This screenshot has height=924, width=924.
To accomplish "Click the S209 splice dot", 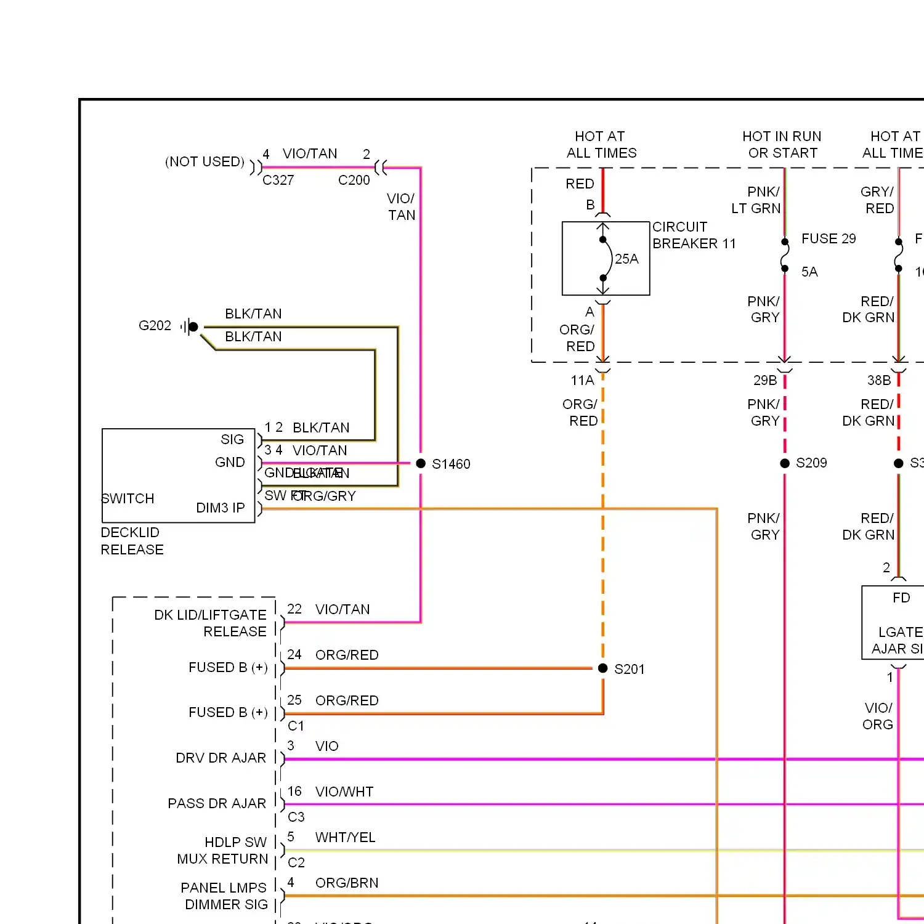I will click(785, 463).
